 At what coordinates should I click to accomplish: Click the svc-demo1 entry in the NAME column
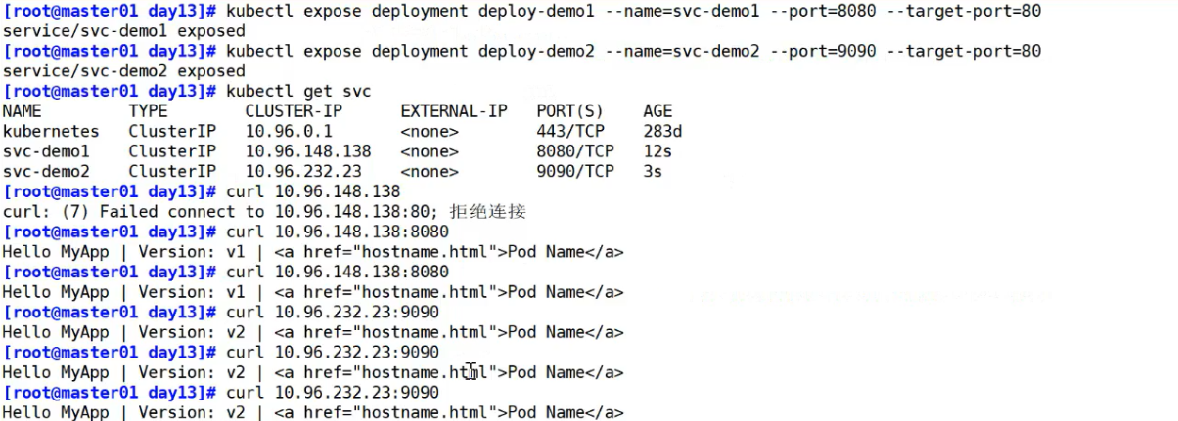coord(46,151)
